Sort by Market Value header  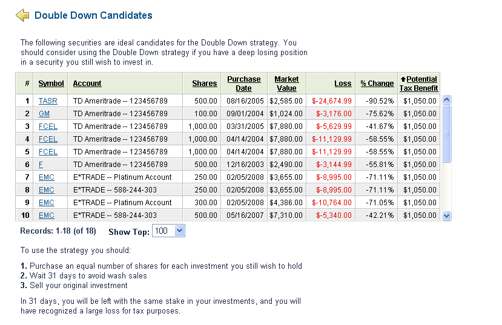[286, 84]
